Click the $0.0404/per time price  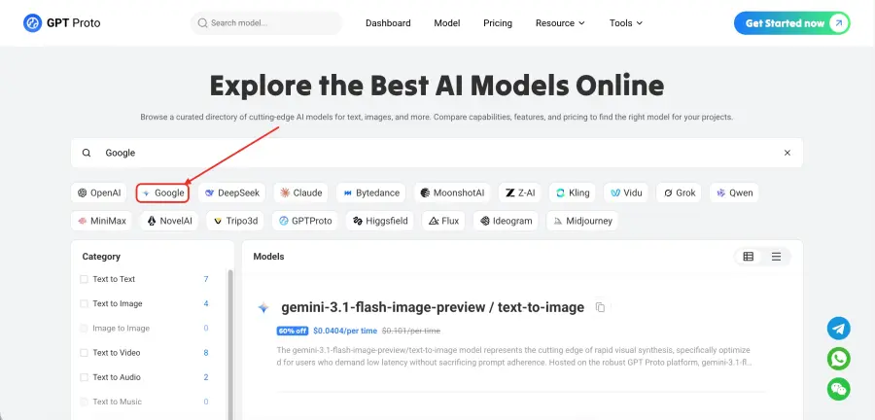point(345,331)
